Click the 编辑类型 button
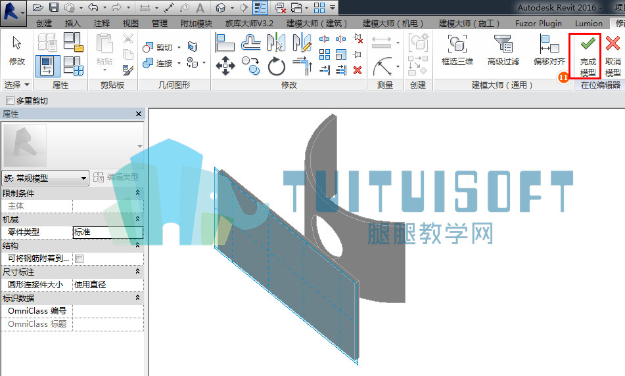This screenshot has width=625, height=376. point(116,177)
